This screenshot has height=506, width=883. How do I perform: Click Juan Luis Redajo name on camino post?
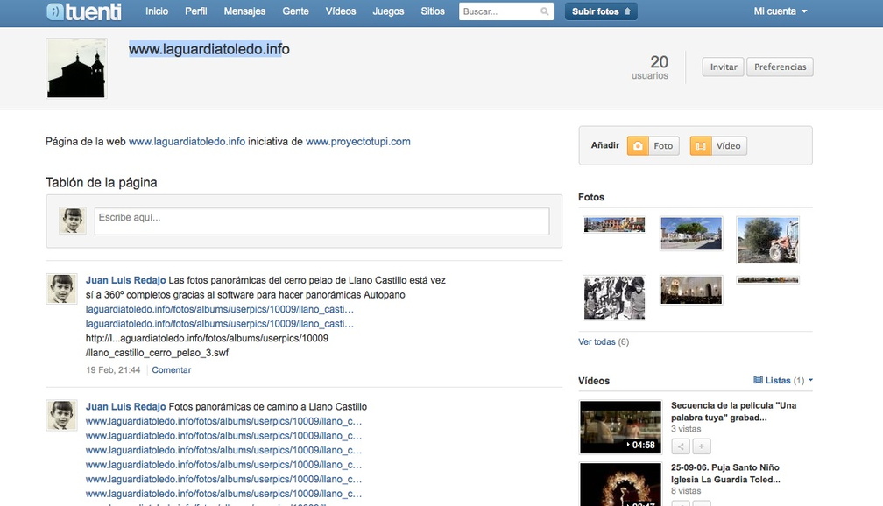[x=125, y=406]
